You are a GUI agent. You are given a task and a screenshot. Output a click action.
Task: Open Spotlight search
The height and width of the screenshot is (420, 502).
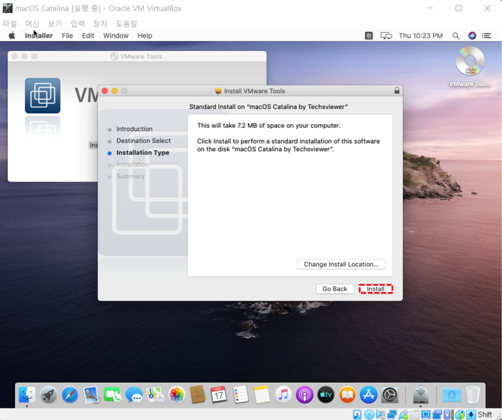[x=456, y=36]
